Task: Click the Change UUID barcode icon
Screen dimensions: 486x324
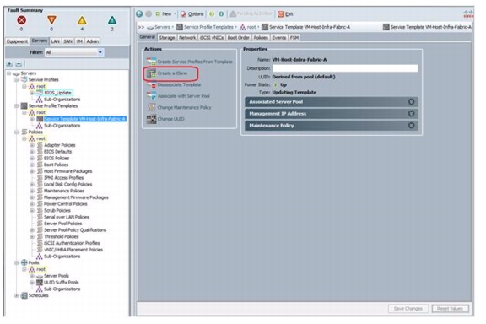Action: 151,119
